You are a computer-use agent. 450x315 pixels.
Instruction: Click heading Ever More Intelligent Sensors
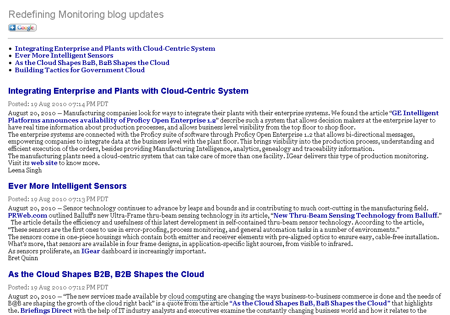[x=67, y=186]
